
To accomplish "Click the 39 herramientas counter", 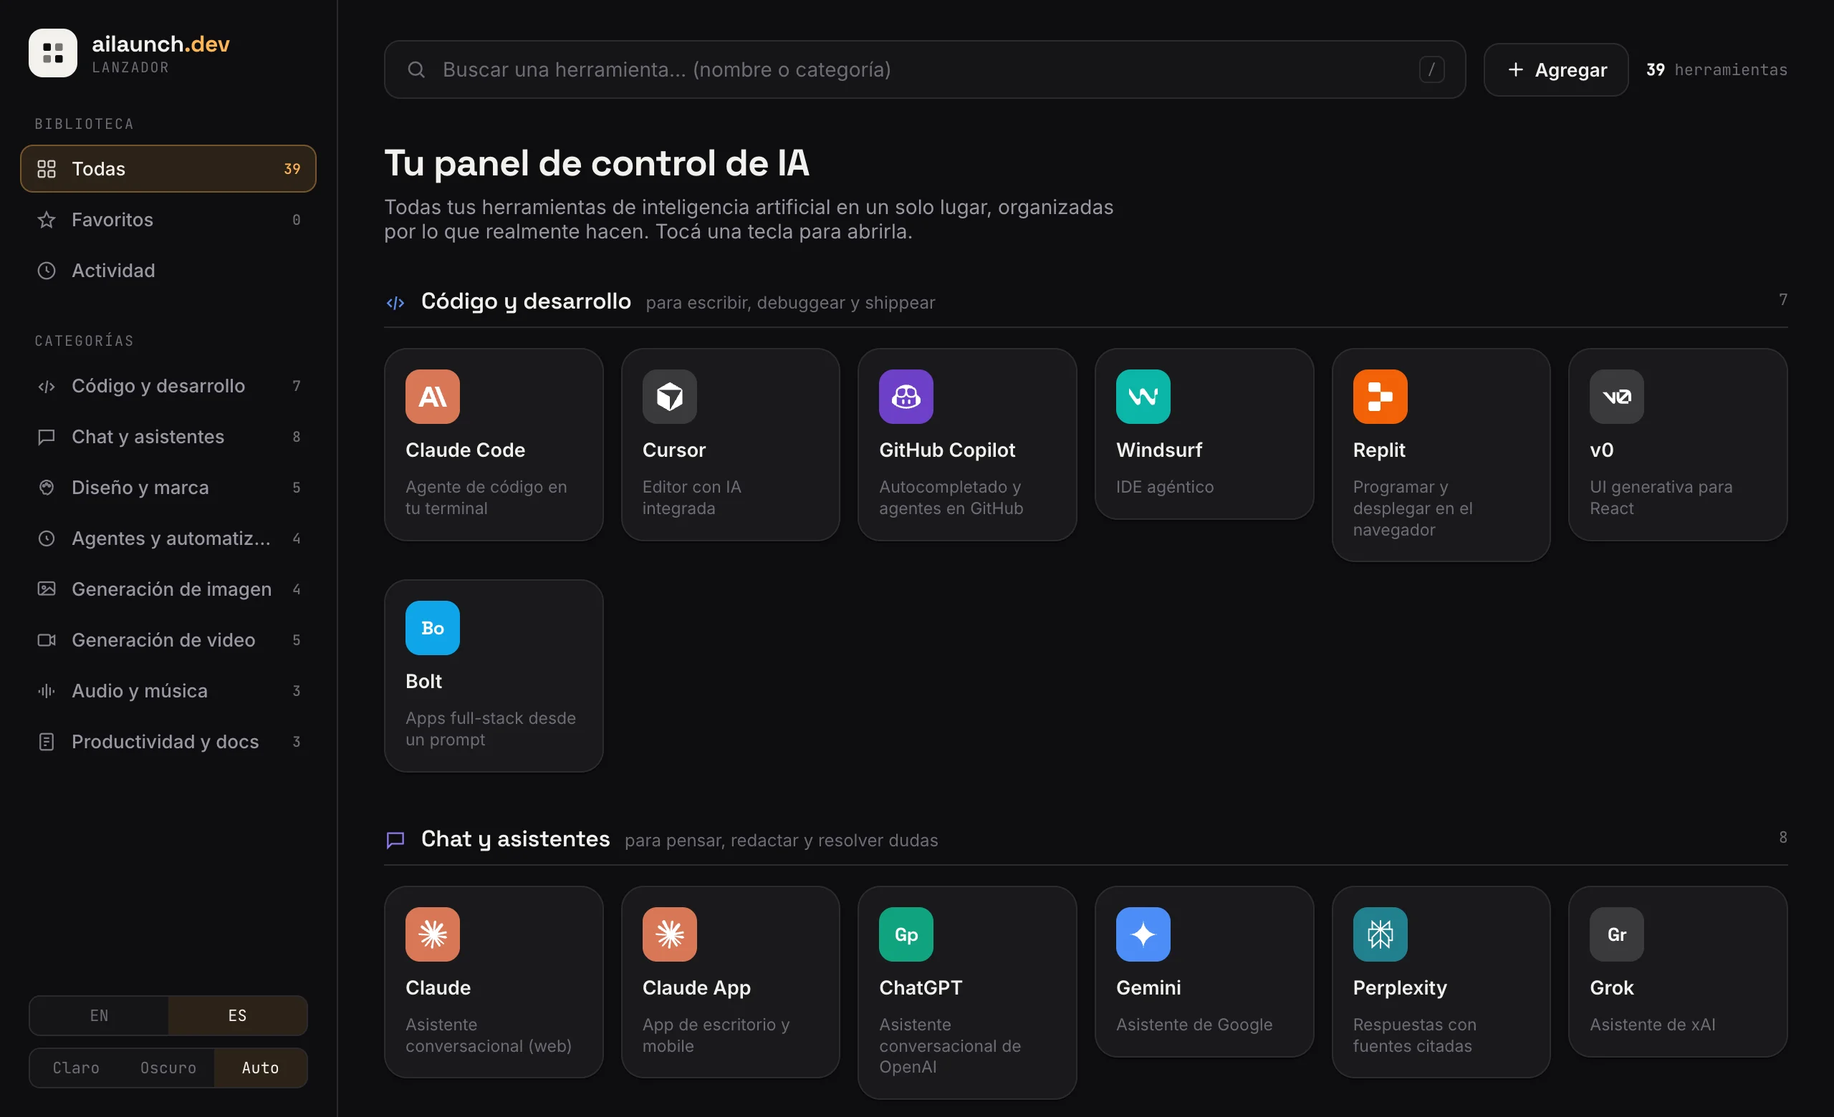I will click(x=1717, y=70).
